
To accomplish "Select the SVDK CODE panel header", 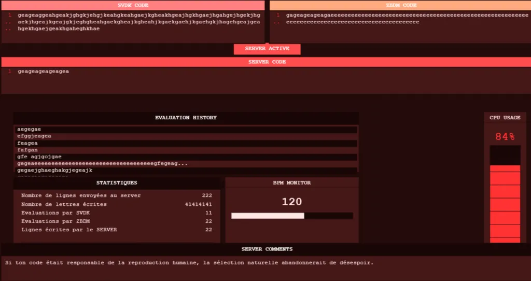I will [x=133, y=5].
